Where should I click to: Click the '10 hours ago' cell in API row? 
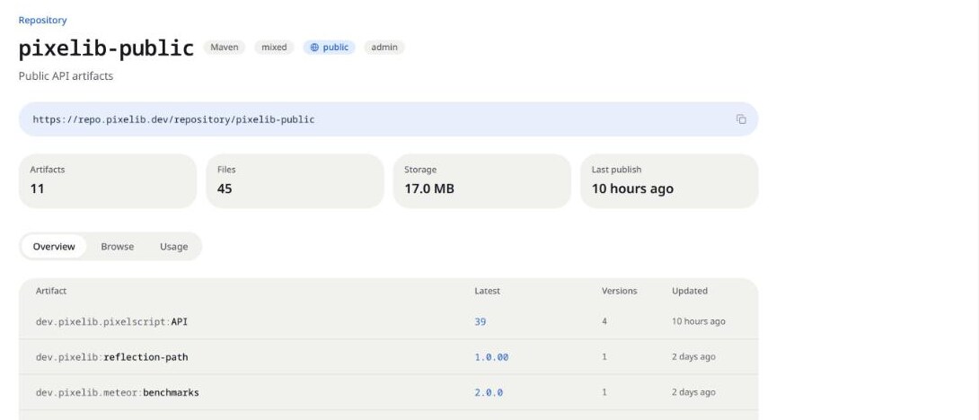699,321
